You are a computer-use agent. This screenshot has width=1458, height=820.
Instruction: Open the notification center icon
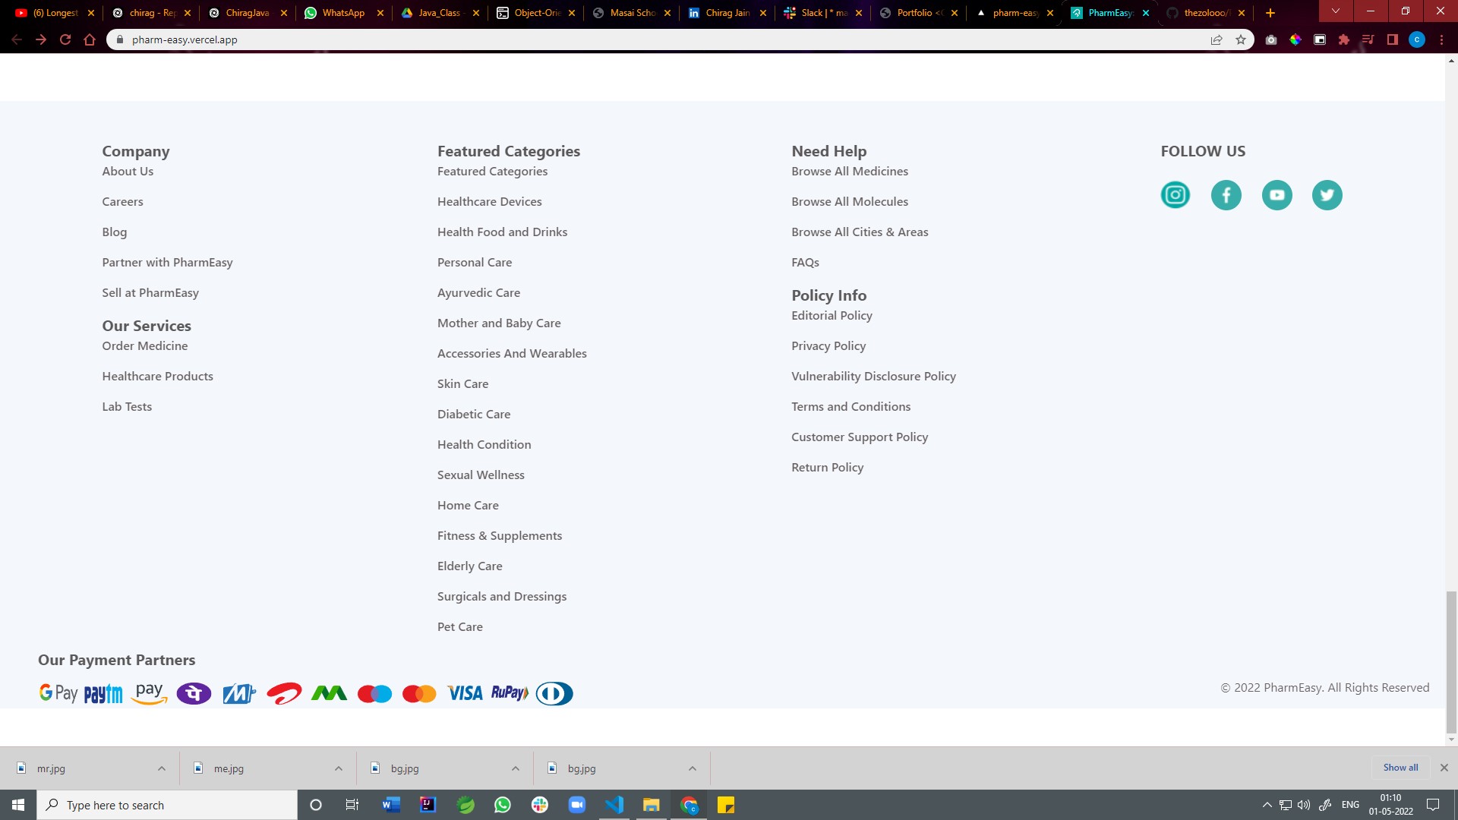pos(1433,805)
